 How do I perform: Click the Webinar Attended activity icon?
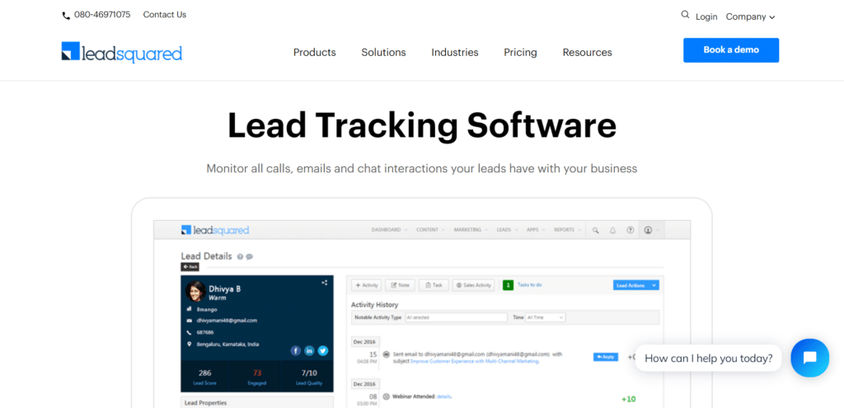pos(386,396)
